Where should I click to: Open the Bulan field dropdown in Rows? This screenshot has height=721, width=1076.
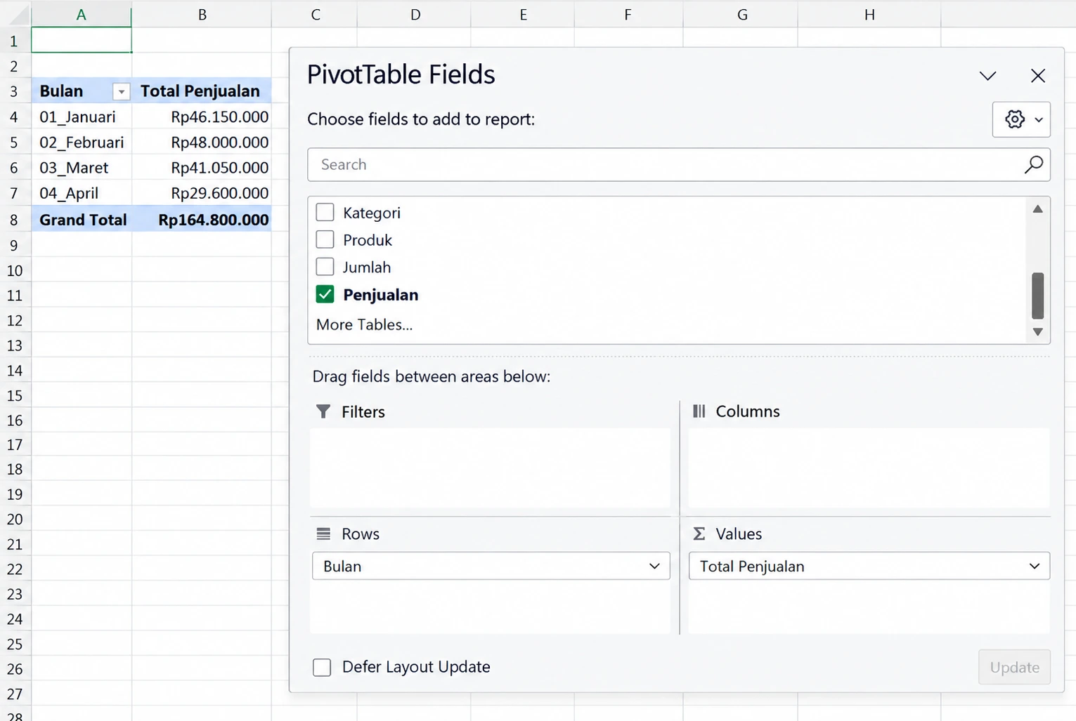654,566
